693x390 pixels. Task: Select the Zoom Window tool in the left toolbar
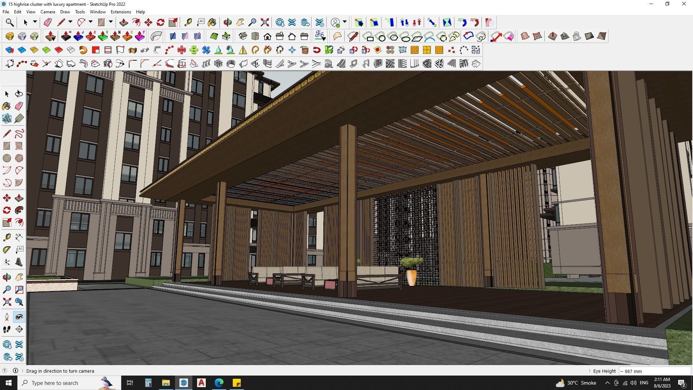click(19, 290)
